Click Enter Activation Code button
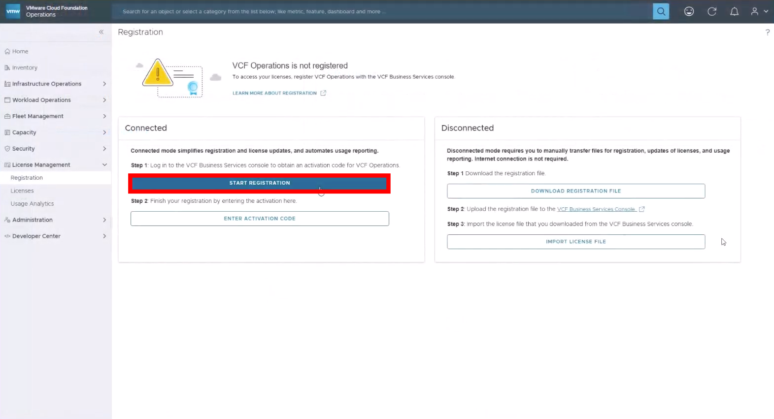This screenshot has width=774, height=419. pyautogui.click(x=260, y=219)
